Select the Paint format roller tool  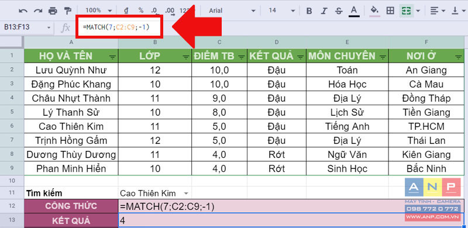pyautogui.click(x=68, y=11)
